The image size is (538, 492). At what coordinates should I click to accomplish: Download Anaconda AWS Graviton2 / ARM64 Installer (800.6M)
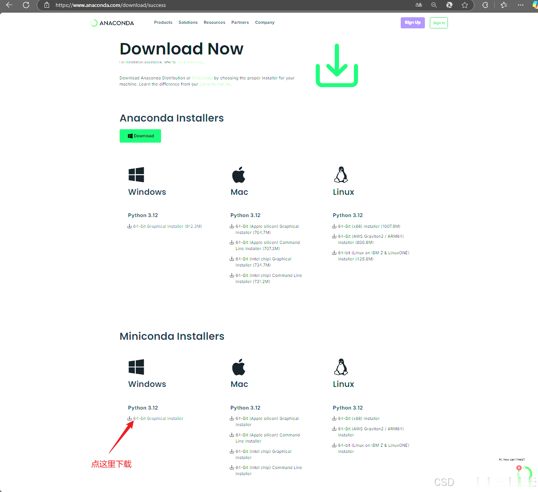(x=368, y=239)
